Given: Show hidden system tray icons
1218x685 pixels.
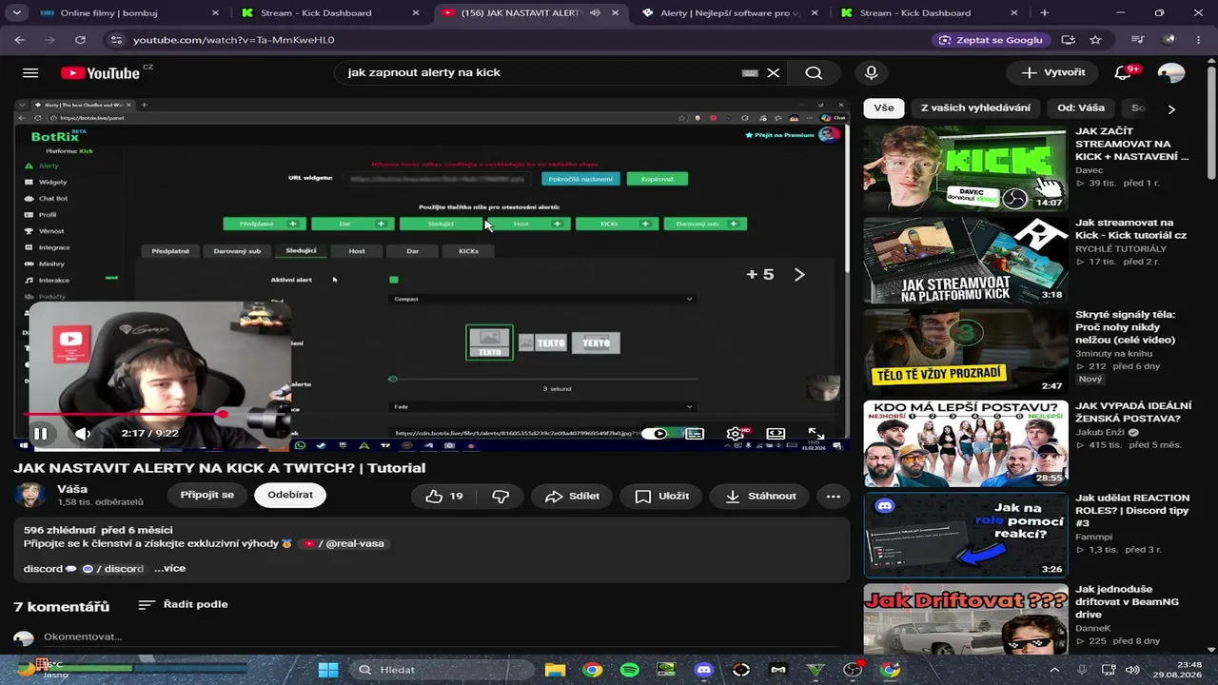Looking at the screenshot, I should coord(1055,670).
